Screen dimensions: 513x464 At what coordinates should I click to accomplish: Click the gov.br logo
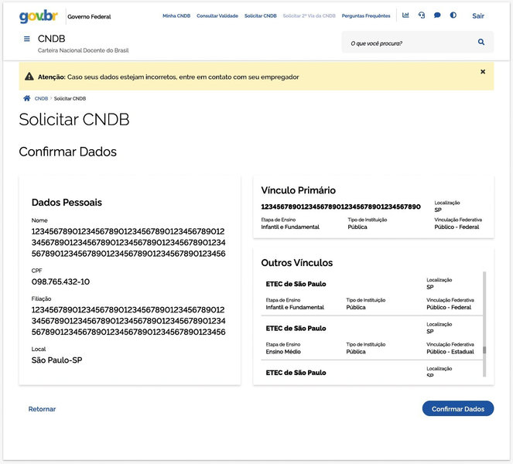[x=39, y=15]
